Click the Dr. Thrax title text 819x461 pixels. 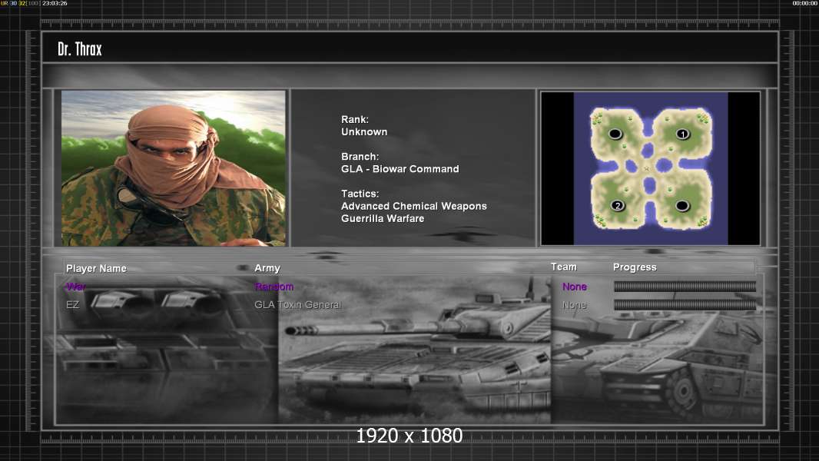point(80,49)
